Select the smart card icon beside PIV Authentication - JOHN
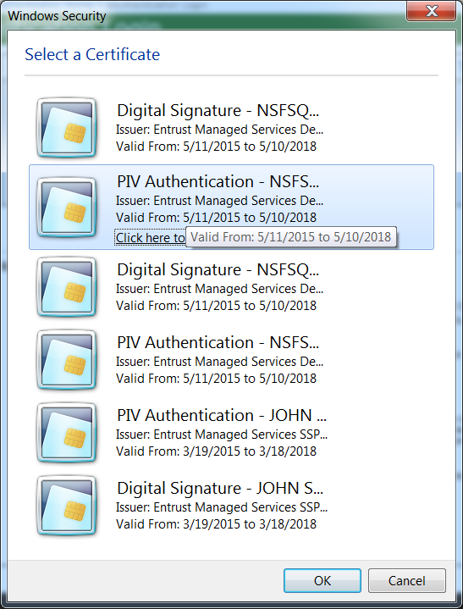Screen dimensions: 463x609 66,433
